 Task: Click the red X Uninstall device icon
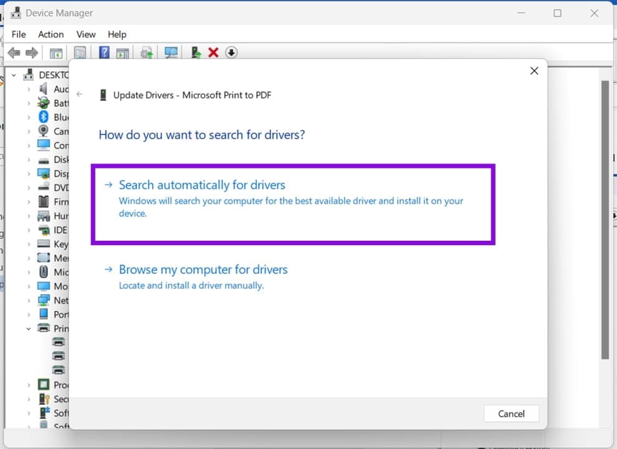point(213,52)
